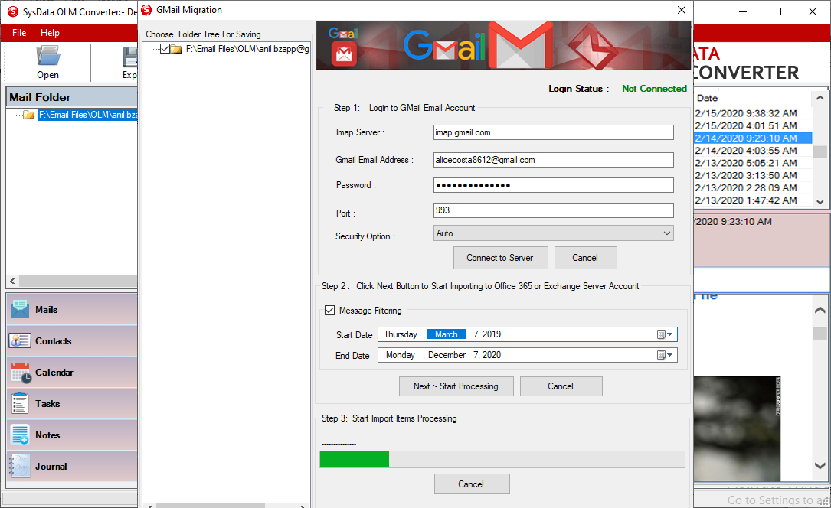831x508 pixels.
Task: Select 2/14/2020 9:23:10 AM row
Action: tap(753, 138)
